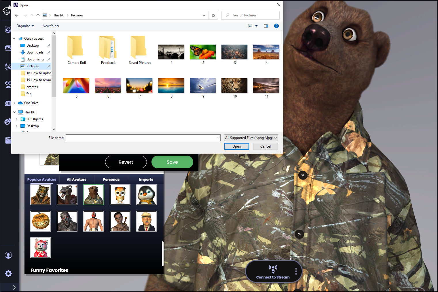Select the avatars icon in the left sidebar
Viewport: 438px width, 292px height.
click(x=8, y=30)
